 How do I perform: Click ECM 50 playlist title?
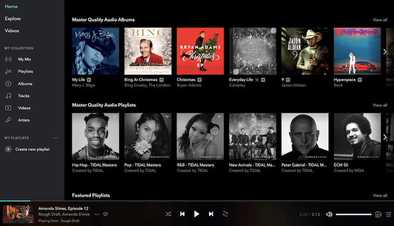pyautogui.click(x=341, y=165)
